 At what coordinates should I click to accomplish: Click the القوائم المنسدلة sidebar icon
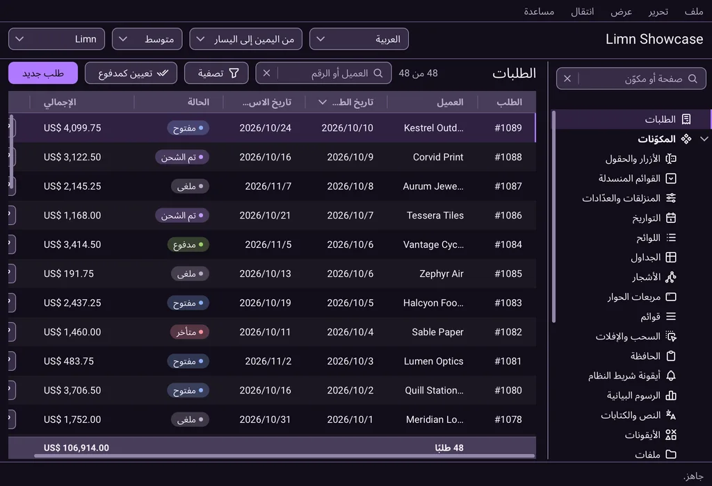coord(671,178)
